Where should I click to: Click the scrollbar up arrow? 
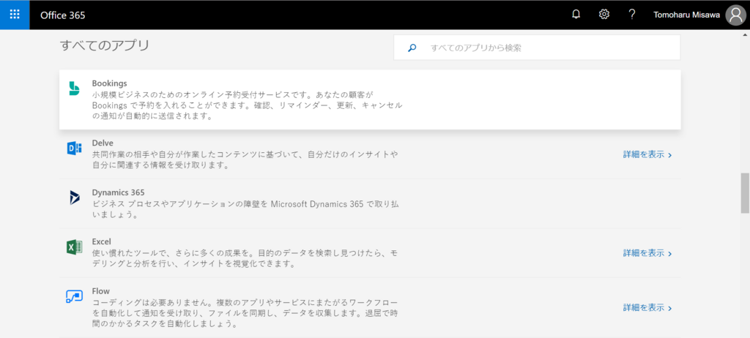tap(745, 34)
